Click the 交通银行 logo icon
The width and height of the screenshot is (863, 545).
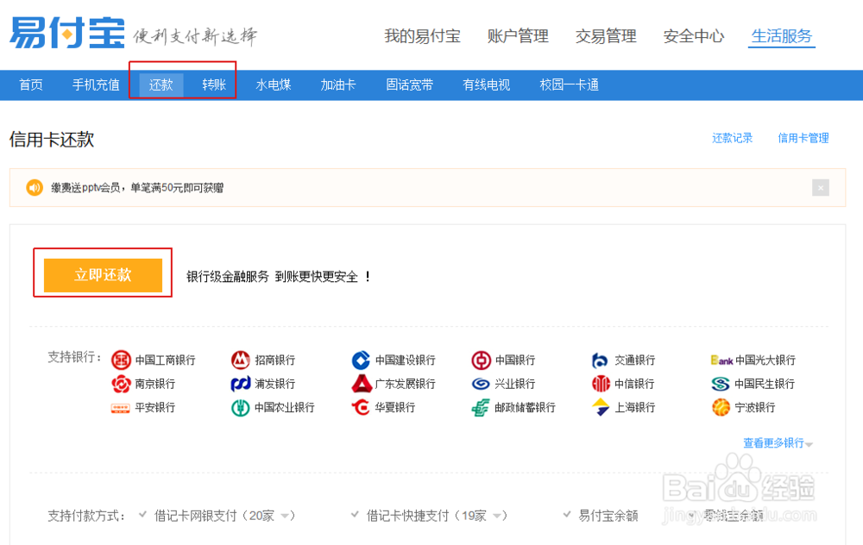pyautogui.click(x=600, y=360)
